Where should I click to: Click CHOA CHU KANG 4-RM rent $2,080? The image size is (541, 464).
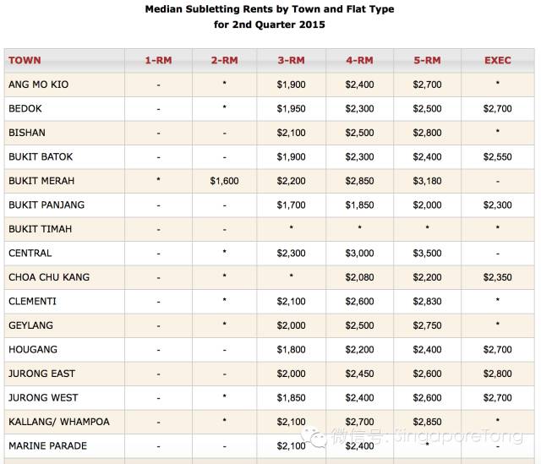coord(359,277)
